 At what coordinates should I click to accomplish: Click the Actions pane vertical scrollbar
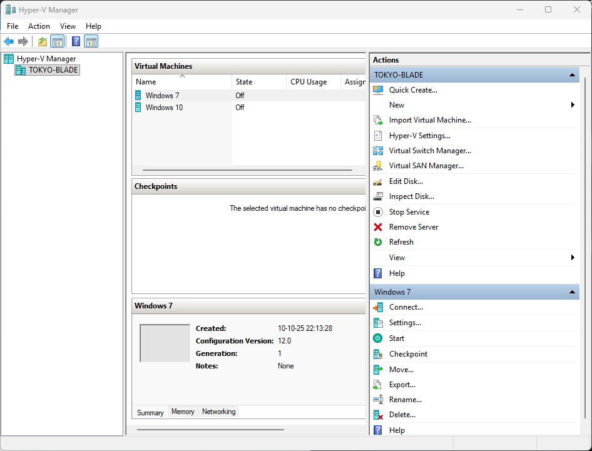pyautogui.click(x=585, y=249)
